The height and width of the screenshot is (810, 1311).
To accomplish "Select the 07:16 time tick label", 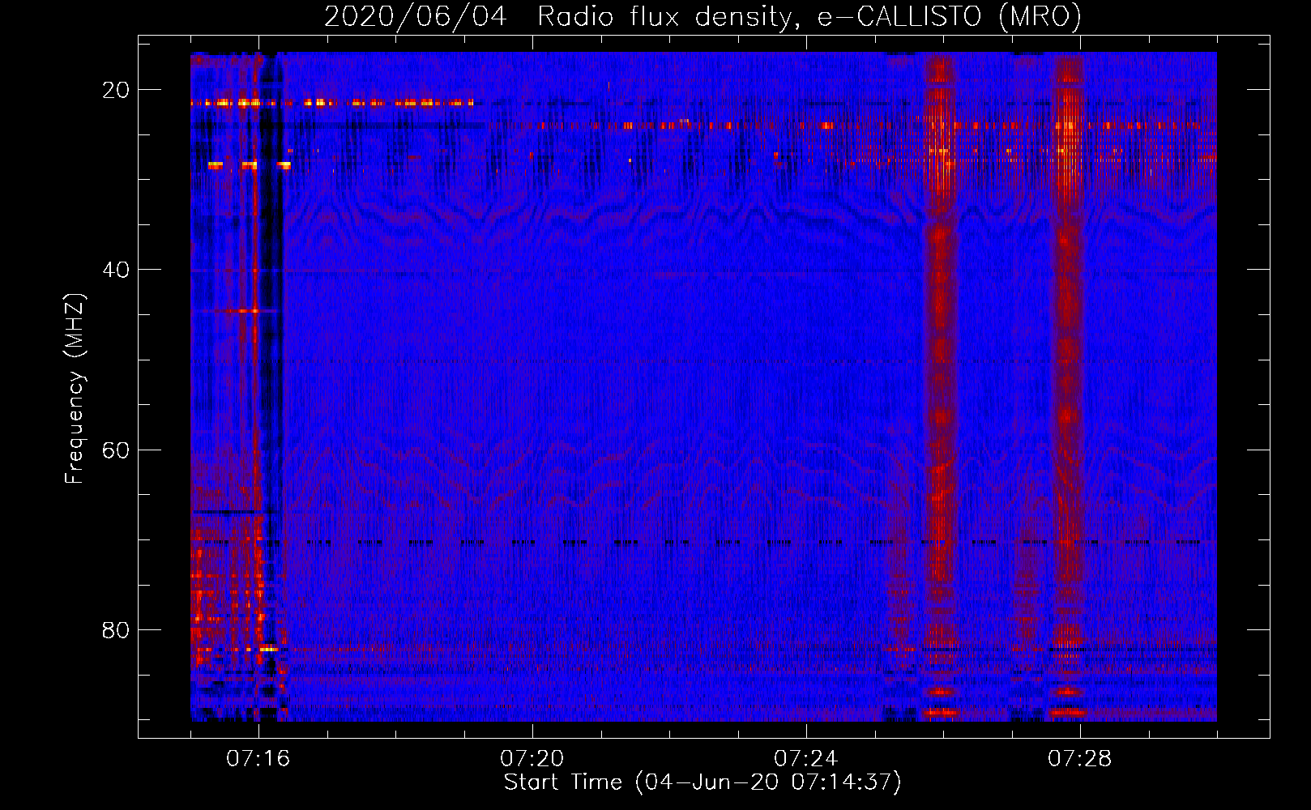I will point(258,759).
